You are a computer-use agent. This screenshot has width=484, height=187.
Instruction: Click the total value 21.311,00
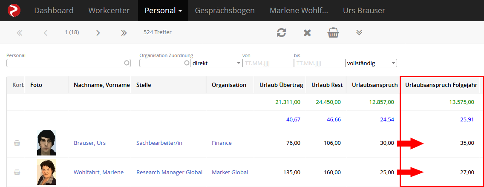[288, 102]
